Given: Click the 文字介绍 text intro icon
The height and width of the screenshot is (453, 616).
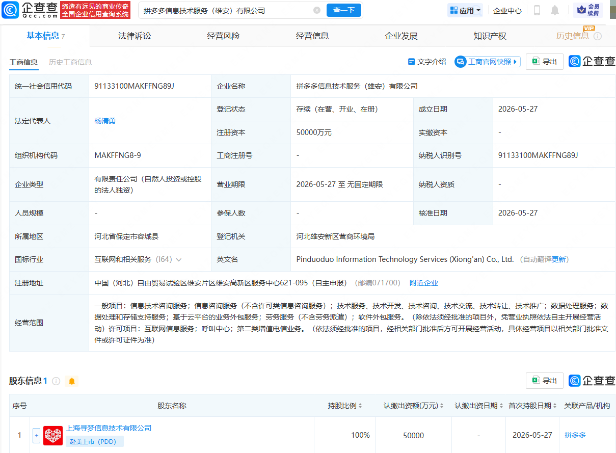Looking at the screenshot, I should 412,62.
